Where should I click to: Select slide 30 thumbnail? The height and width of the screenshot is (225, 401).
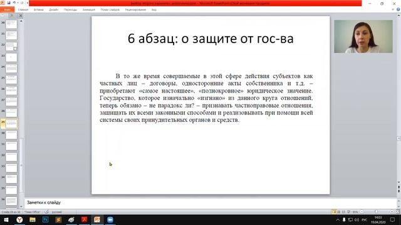11,135
